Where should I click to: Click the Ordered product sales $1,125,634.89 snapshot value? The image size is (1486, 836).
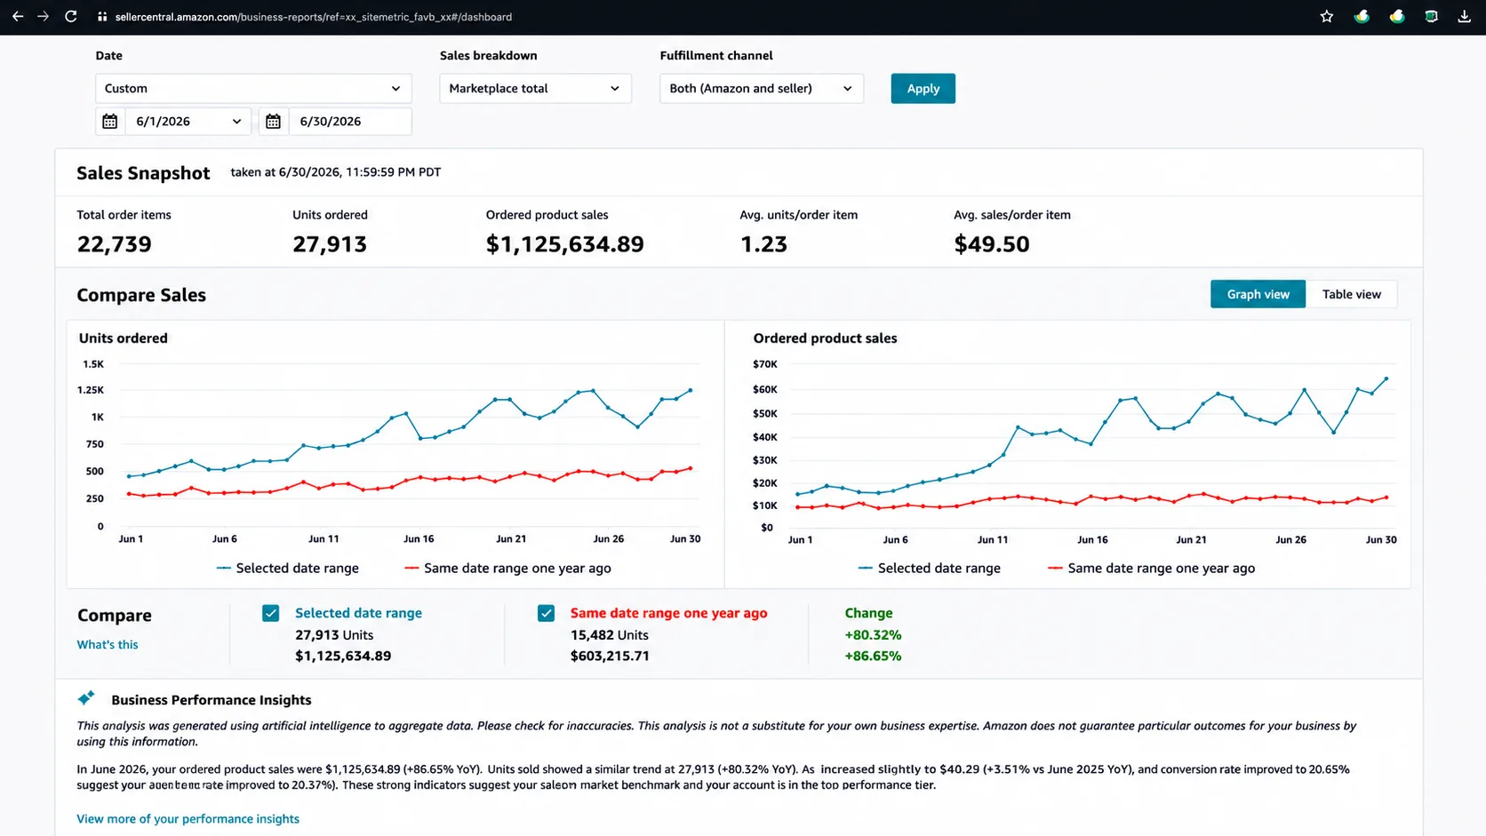(x=564, y=244)
